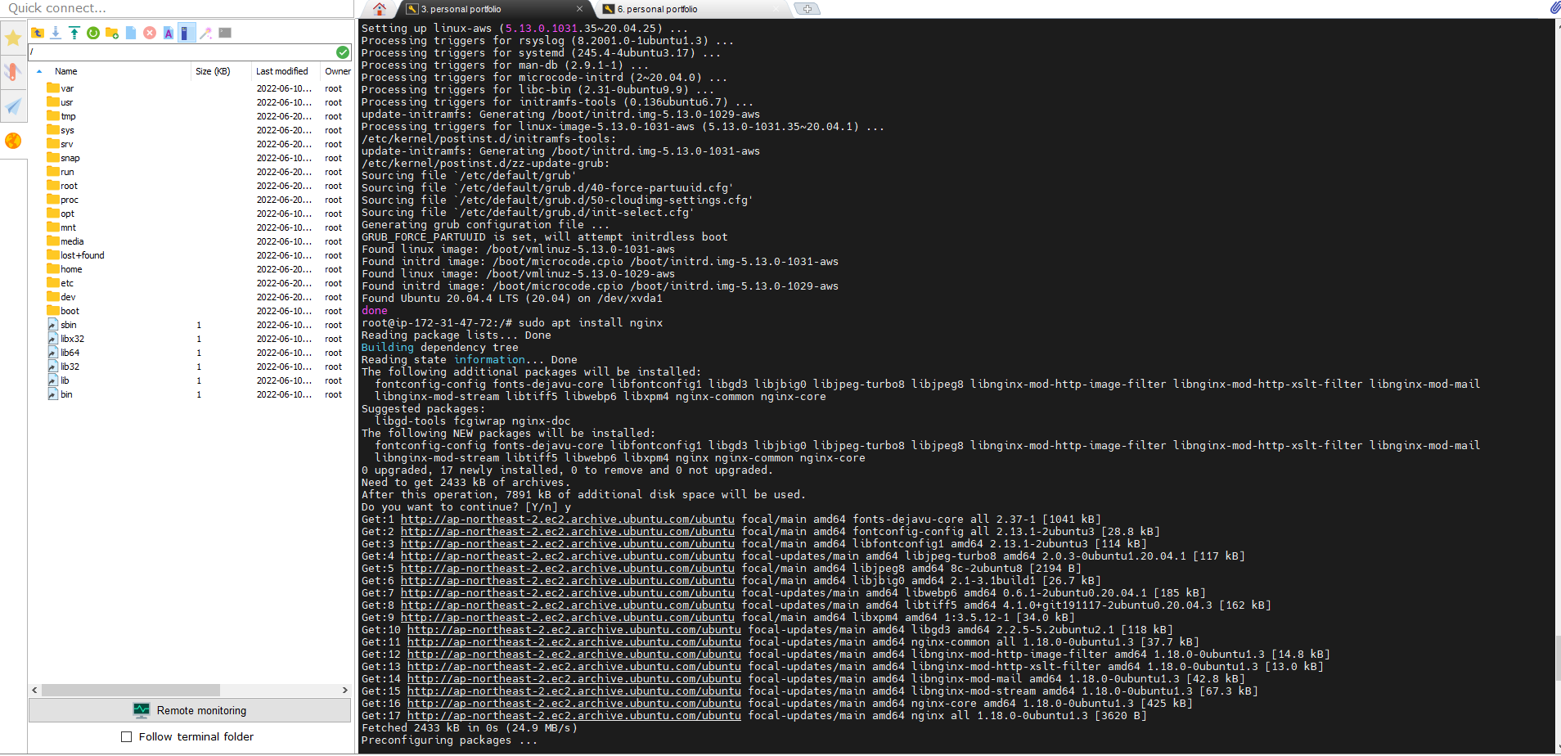The height and width of the screenshot is (756, 1561).
Task: Open Get:17 ubuntu archive link
Action: click(574, 715)
